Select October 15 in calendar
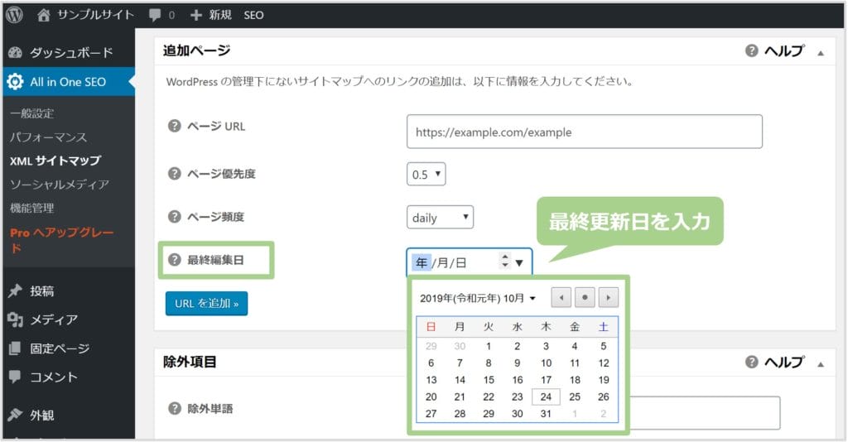The height and width of the screenshot is (442, 848). click(489, 380)
